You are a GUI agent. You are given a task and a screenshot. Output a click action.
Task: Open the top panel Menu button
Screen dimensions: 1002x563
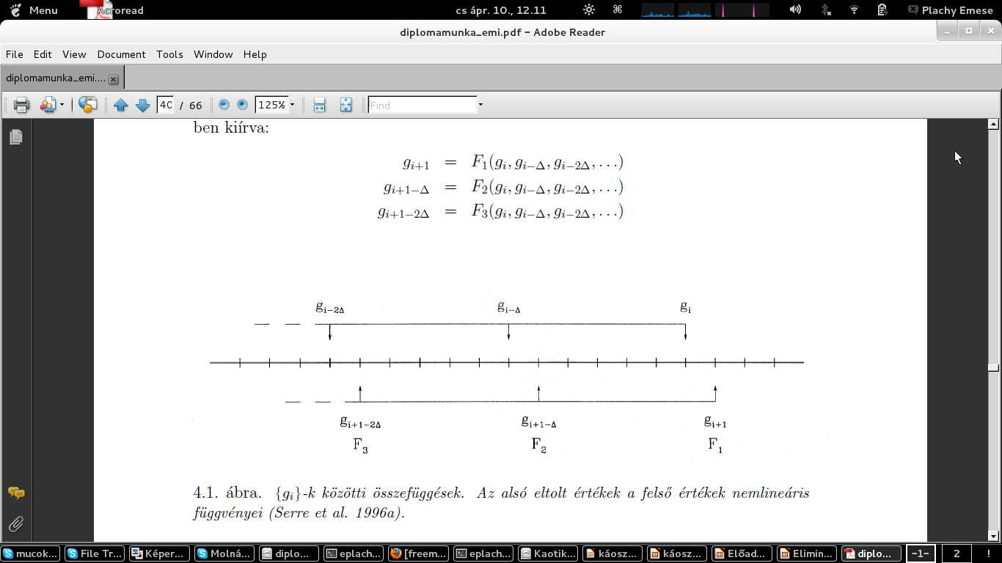pos(34,10)
